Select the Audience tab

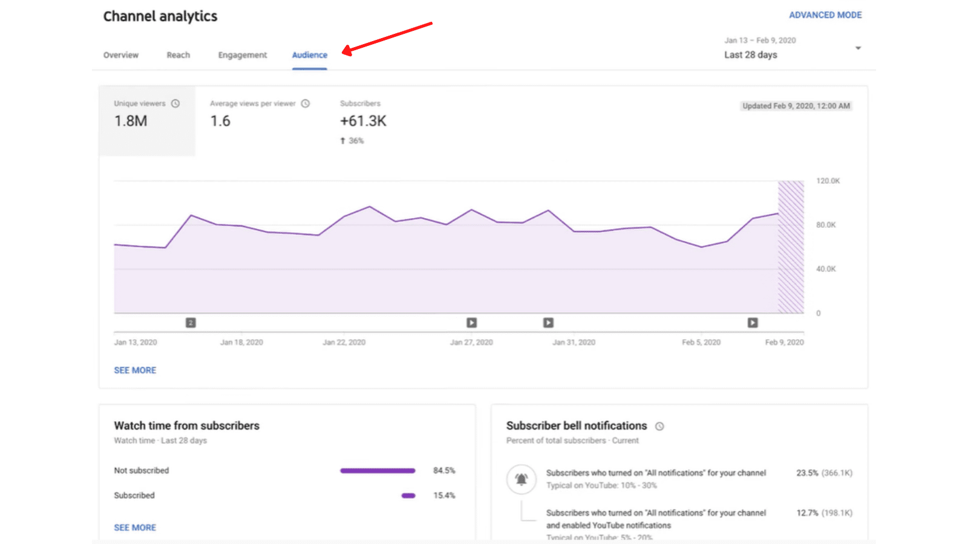(x=310, y=55)
